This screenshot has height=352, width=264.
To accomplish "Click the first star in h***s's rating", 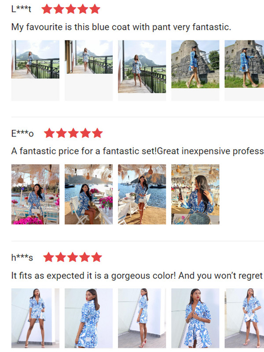I will click(49, 257).
